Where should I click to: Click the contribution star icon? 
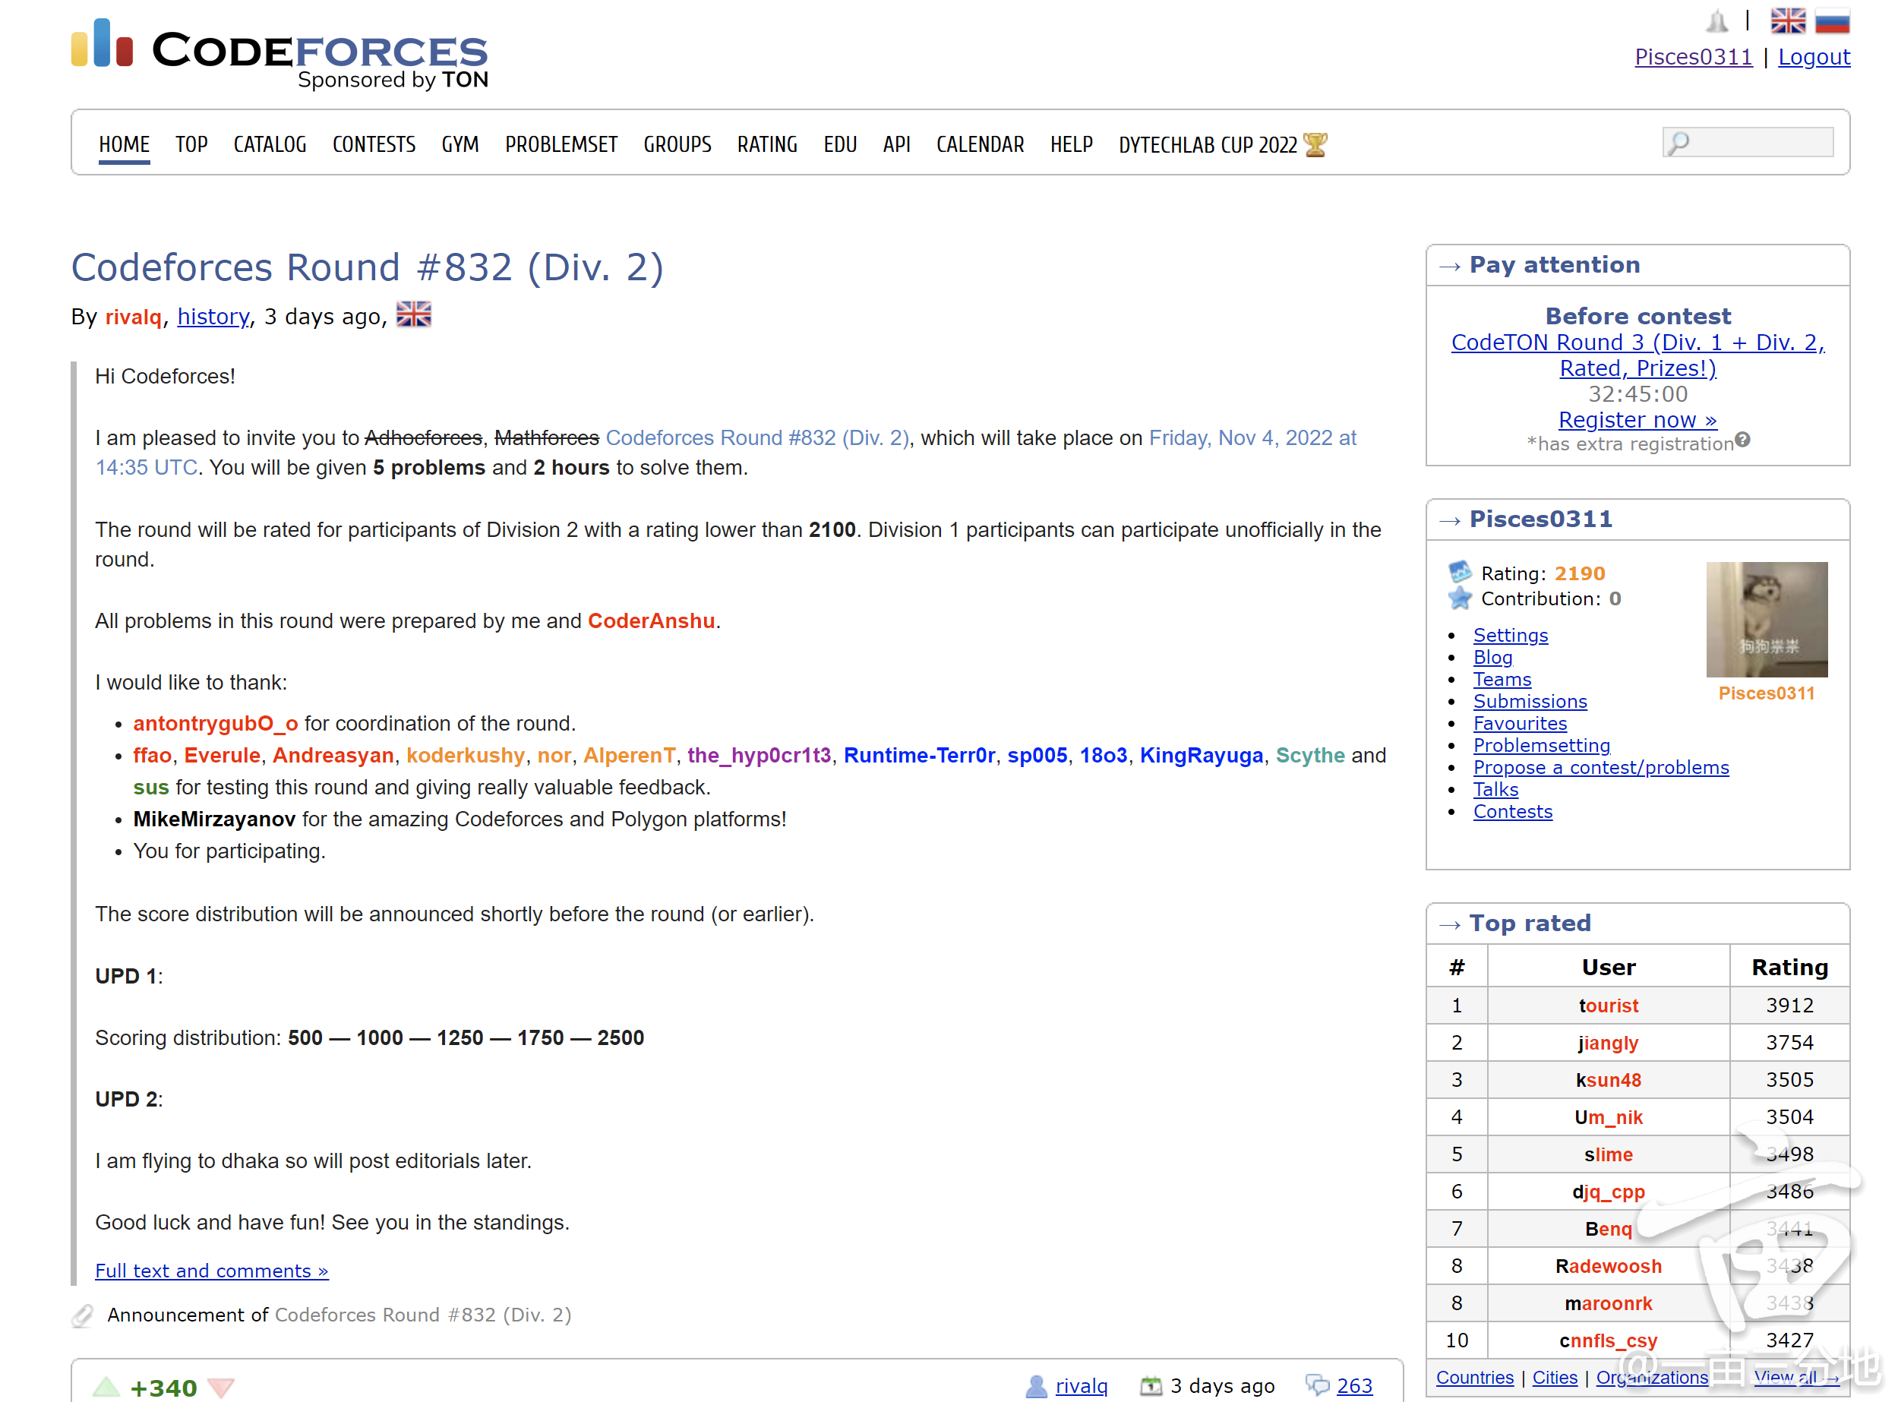1461,598
